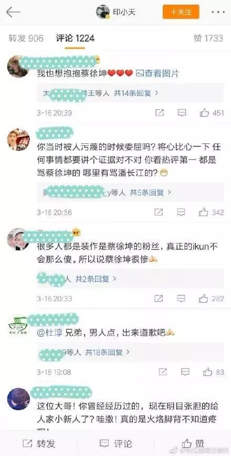Tap reply bubble on the 3-16 19:08 comment
The image size is (231, 456).
185,372
